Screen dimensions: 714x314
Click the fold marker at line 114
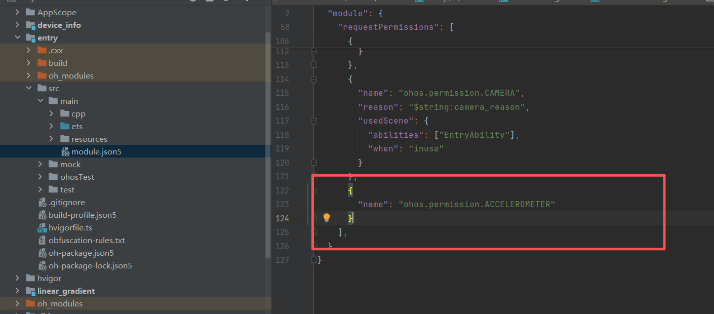[313, 79]
